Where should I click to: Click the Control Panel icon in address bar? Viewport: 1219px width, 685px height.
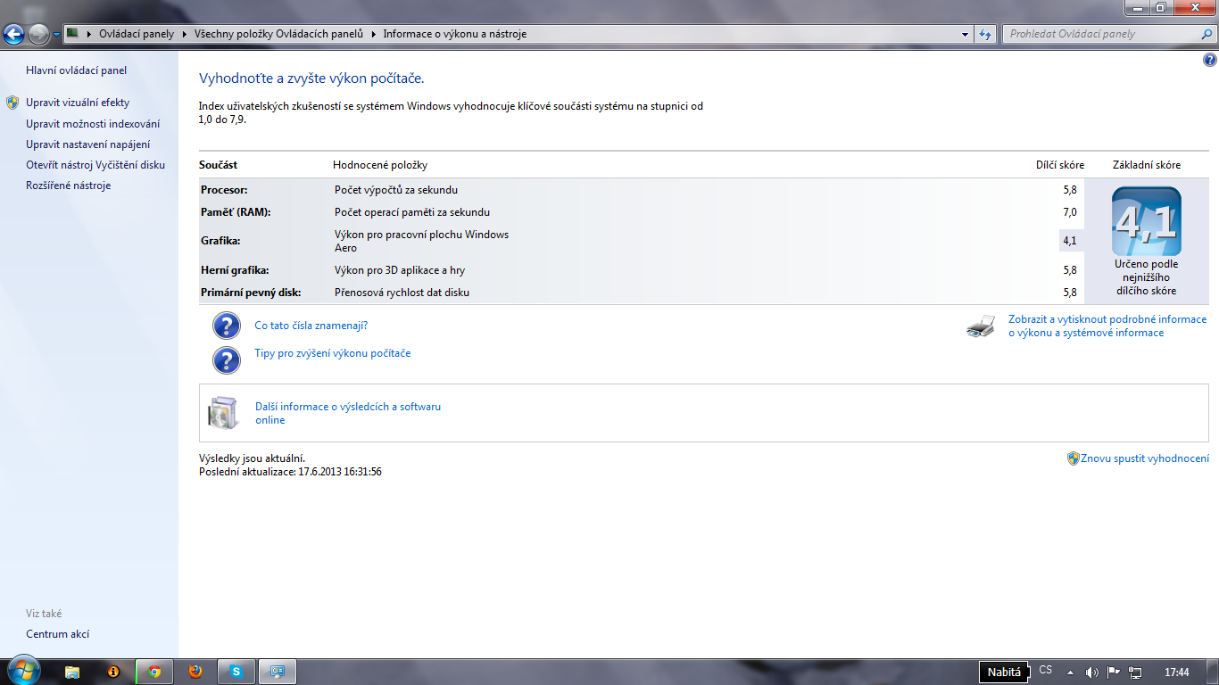tap(73, 34)
